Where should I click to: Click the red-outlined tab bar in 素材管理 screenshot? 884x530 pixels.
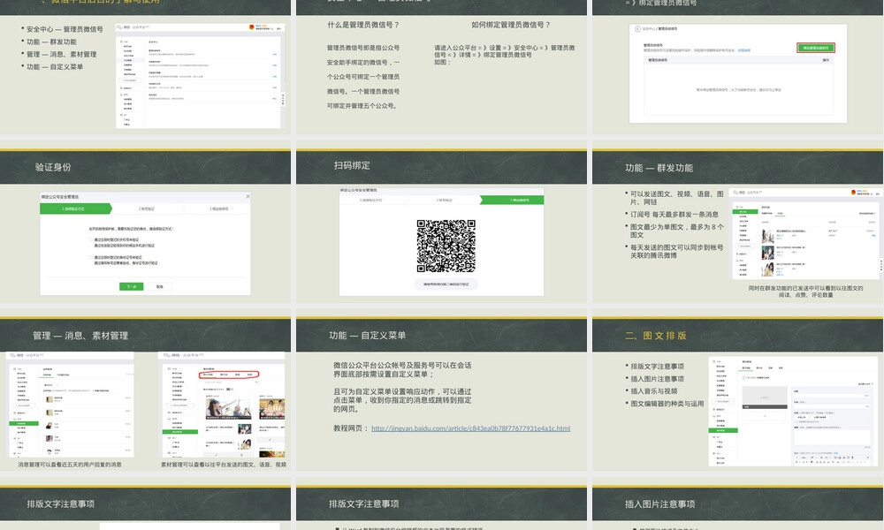229,375
